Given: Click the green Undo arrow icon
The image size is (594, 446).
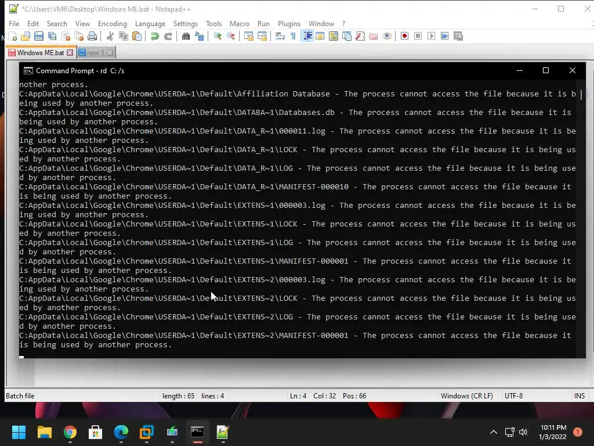Looking at the screenshot, I should [154, 37].
